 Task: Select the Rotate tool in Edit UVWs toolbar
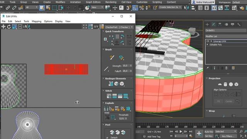9,27
